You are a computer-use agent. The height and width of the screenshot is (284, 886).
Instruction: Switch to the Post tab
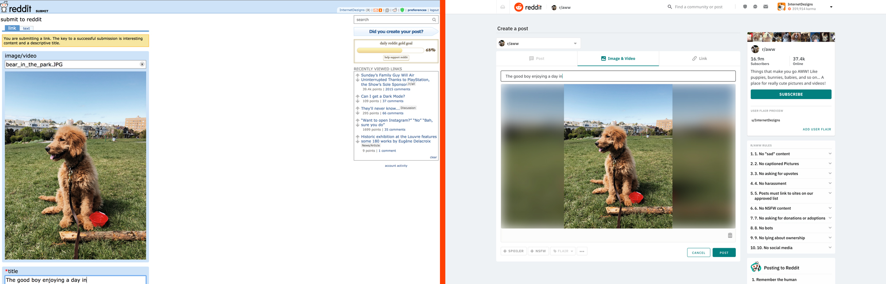coord(536,58)
